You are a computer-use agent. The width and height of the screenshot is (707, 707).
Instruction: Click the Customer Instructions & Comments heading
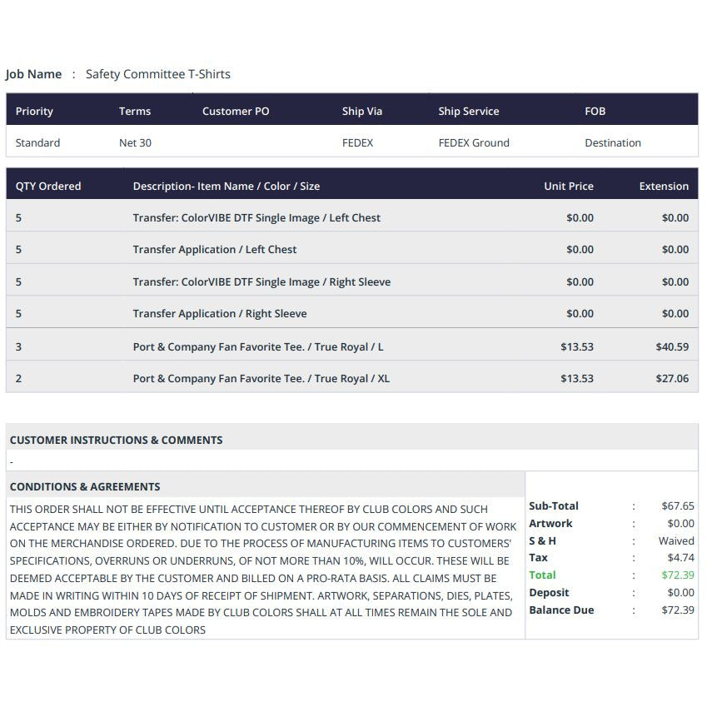(x=117, y=440)
